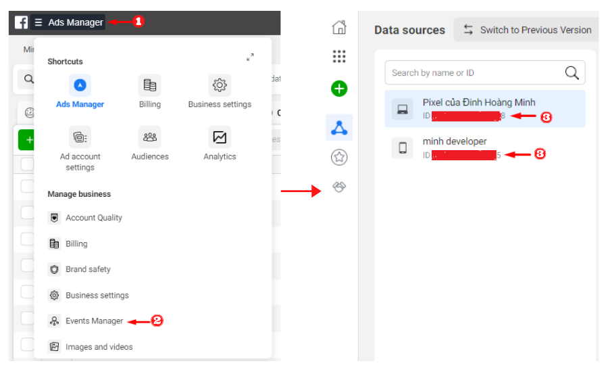Click the magnifier icon in data sources search
The image size is (608, 372).
tap(572, 72)
